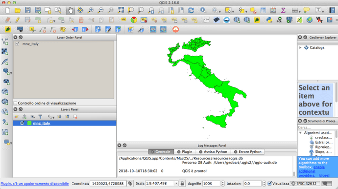Viewport: 338px width, 189px height.
Task: Click the [close] link in toolbox tip
Action: (x=324, y=175)
